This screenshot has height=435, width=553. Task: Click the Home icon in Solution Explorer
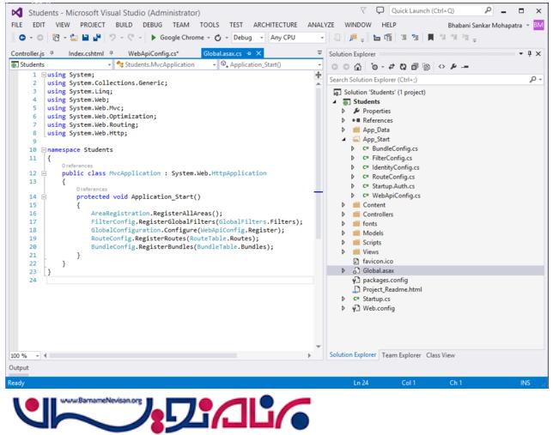pos(356,66)
